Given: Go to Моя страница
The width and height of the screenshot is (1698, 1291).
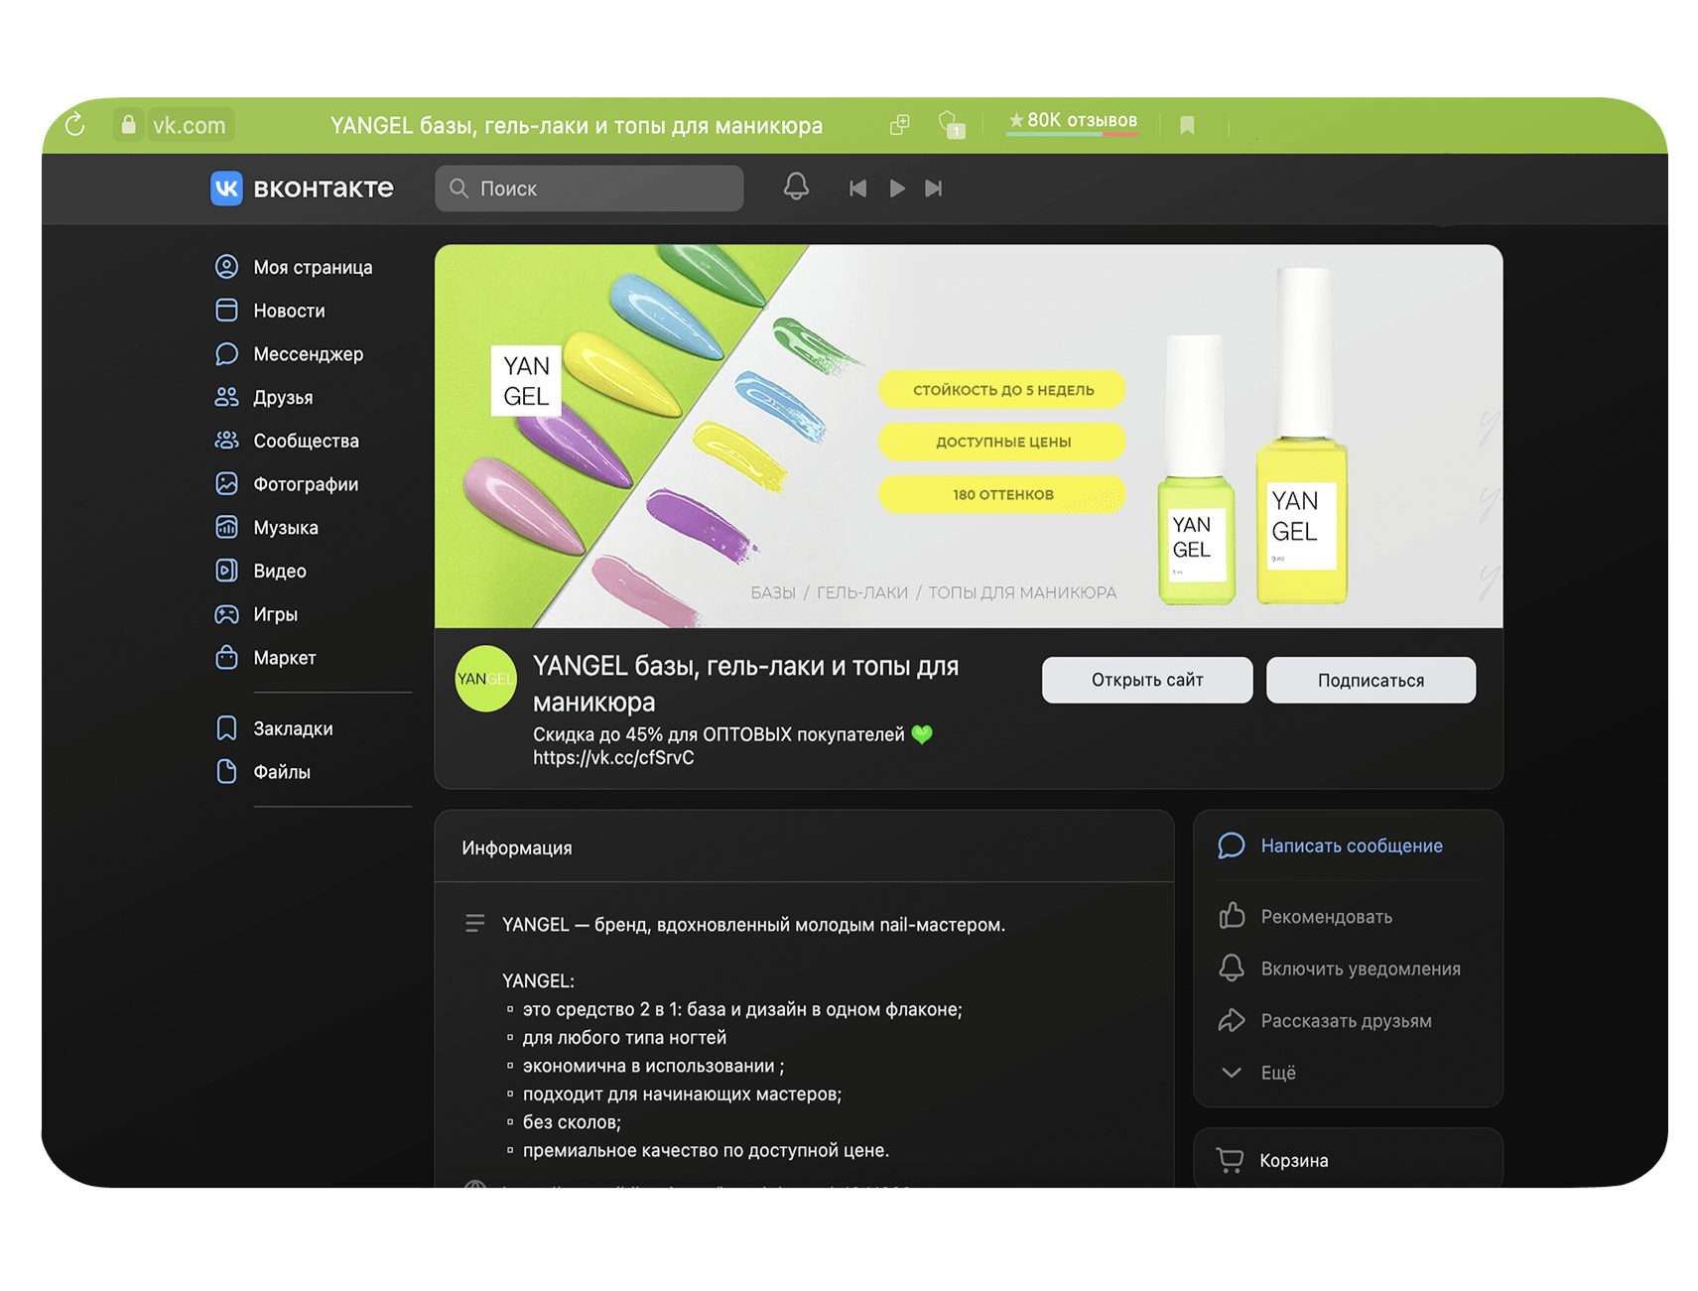Looking at the screenshot, I should tap(294, 267).
